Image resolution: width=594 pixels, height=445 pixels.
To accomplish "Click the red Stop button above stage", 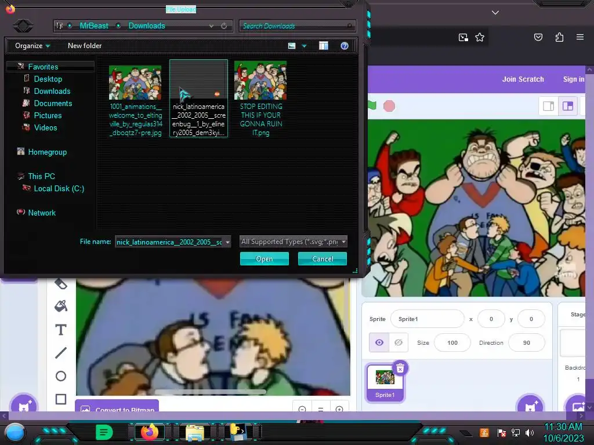I will pos(389,106).
